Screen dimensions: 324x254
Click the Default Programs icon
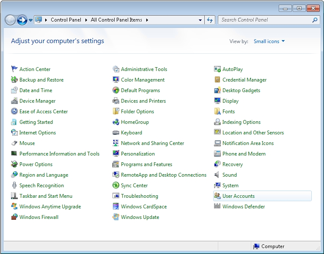(x=116, y=90)
